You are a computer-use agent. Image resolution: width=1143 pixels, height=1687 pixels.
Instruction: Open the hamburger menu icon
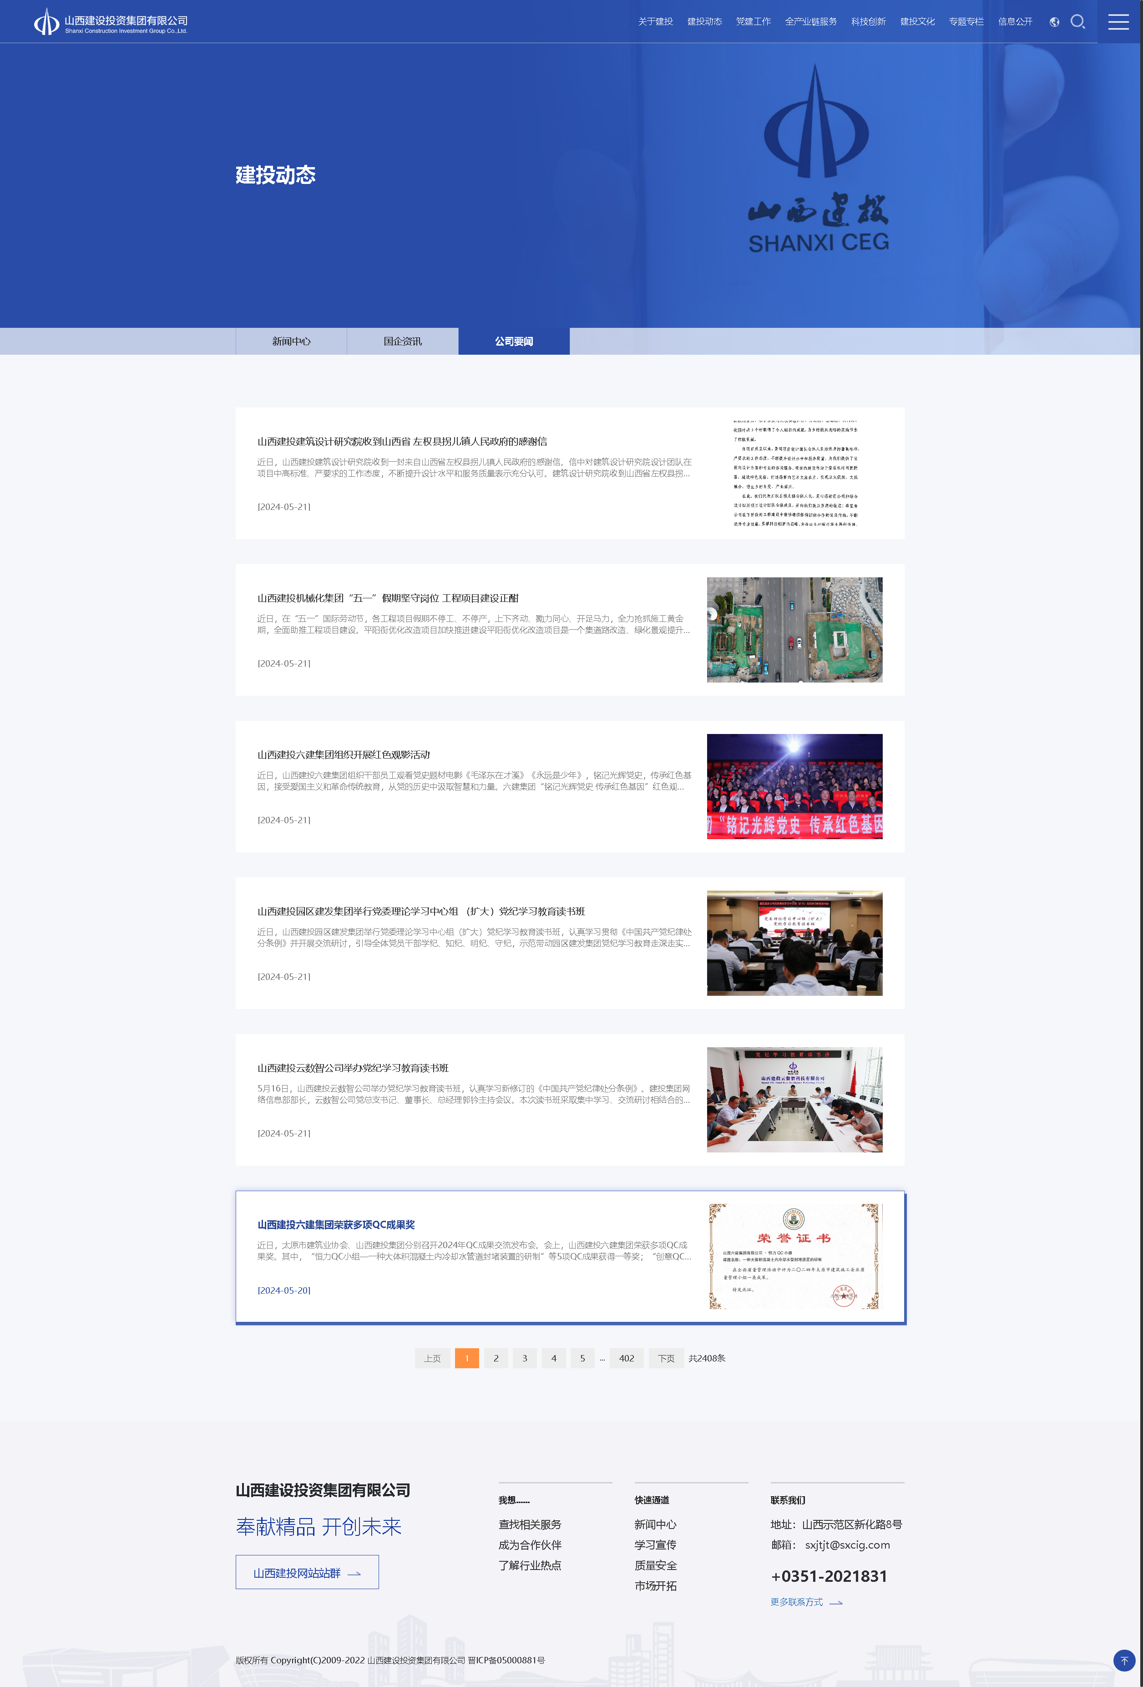click(1118, 22)
